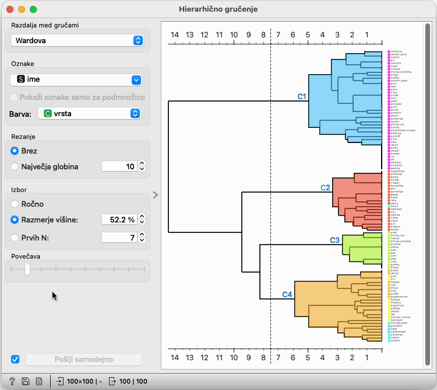Click the Razmerje višine 52.2 % field
437x390 pixels.
tap(119, 220)
